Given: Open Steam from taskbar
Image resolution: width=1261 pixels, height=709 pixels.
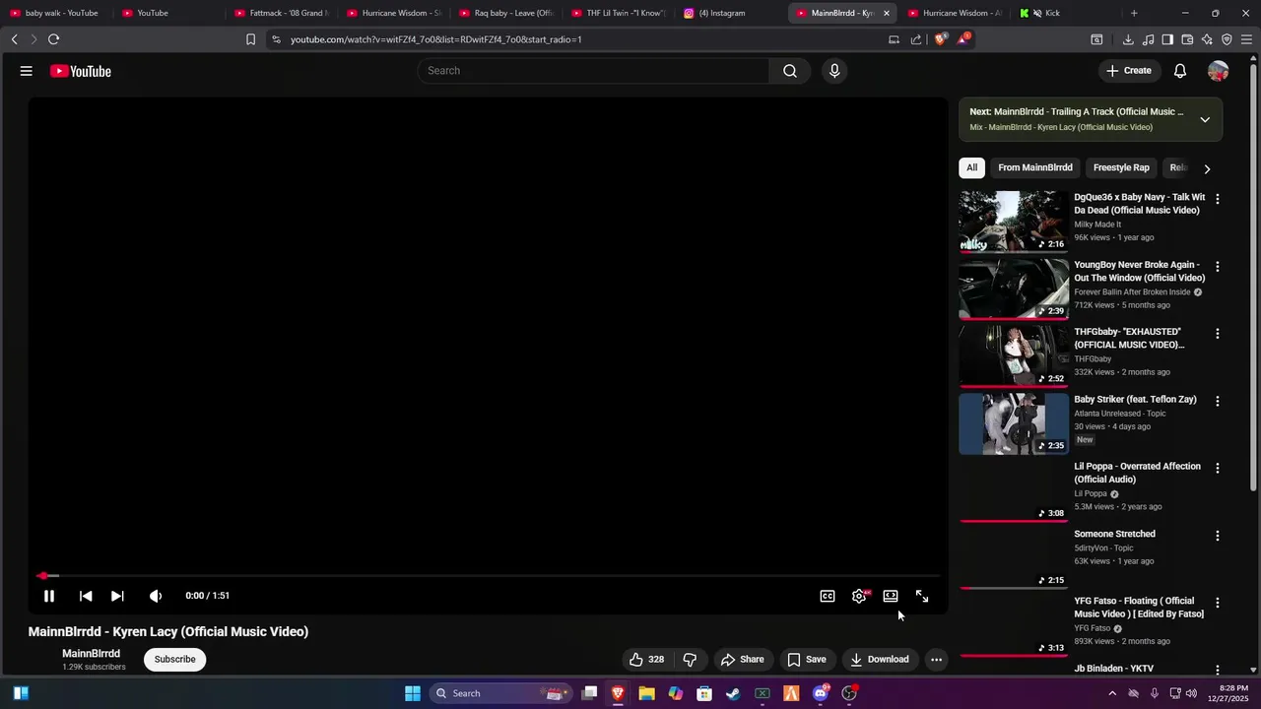Looking at the screenshot, I should [x=733, y=693].
